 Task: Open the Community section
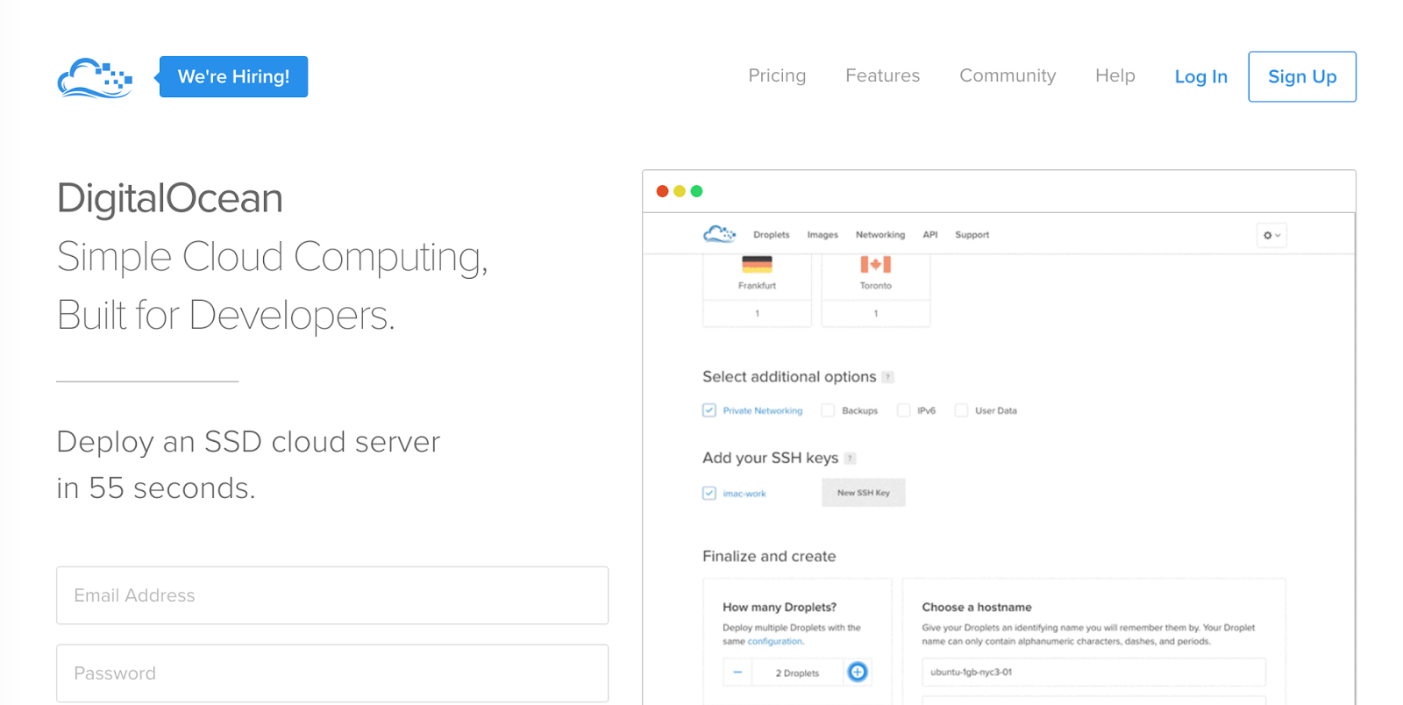click(1008, 75)
